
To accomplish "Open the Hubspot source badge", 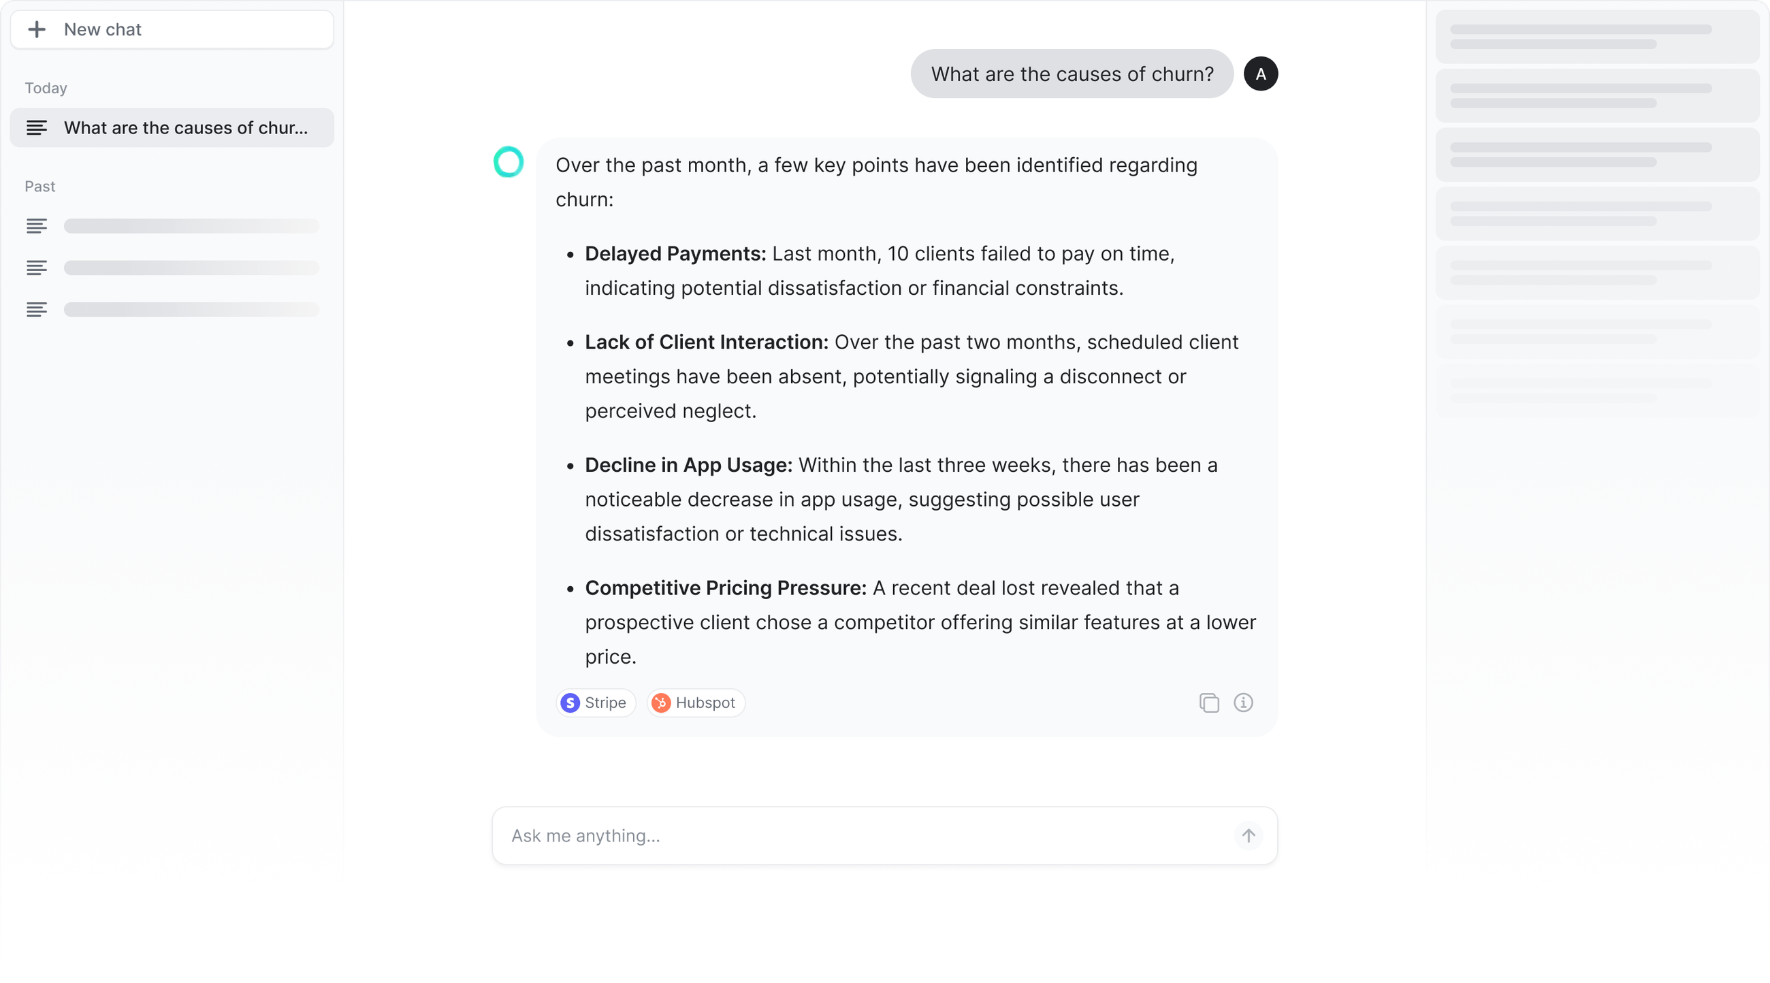I will point(694,702).
